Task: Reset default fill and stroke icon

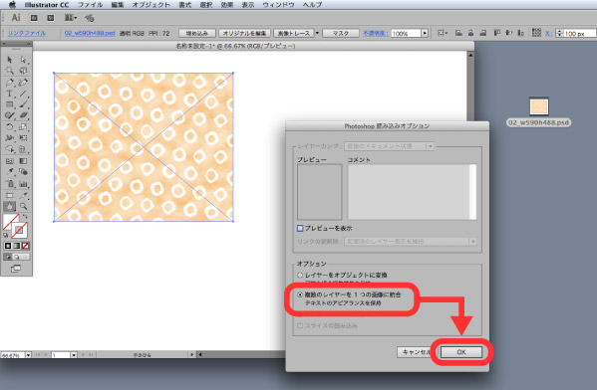Action: [5, 235]
